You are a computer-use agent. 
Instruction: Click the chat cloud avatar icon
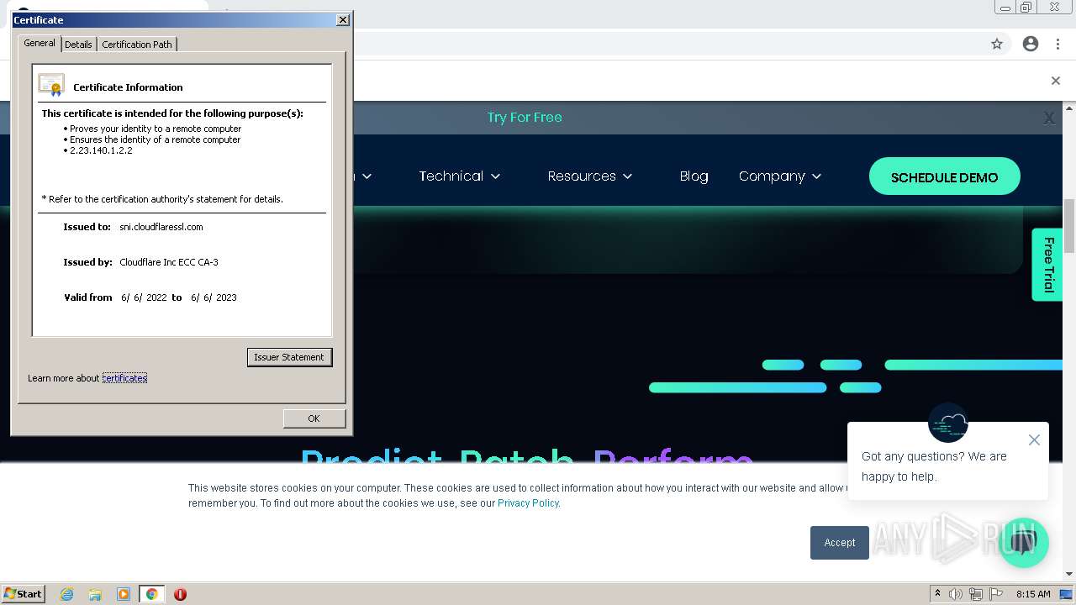pos(948,423)
